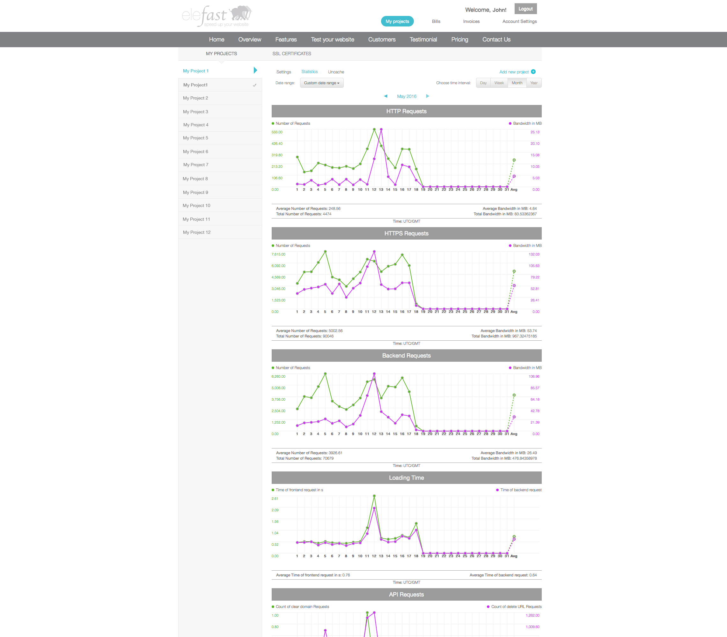
Task: Click the plus icon beside Add new project
Action: (x=533, y=72)
